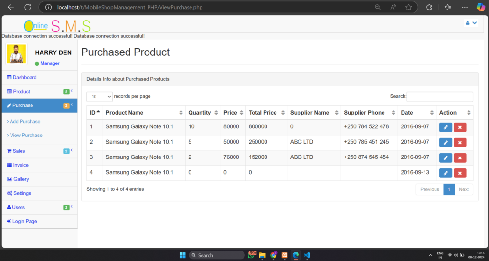The height and width of the screenshot is (261, 489).
Task: Add page to favorites star icon
Action: pyautogui.click(x=409, y=7)
